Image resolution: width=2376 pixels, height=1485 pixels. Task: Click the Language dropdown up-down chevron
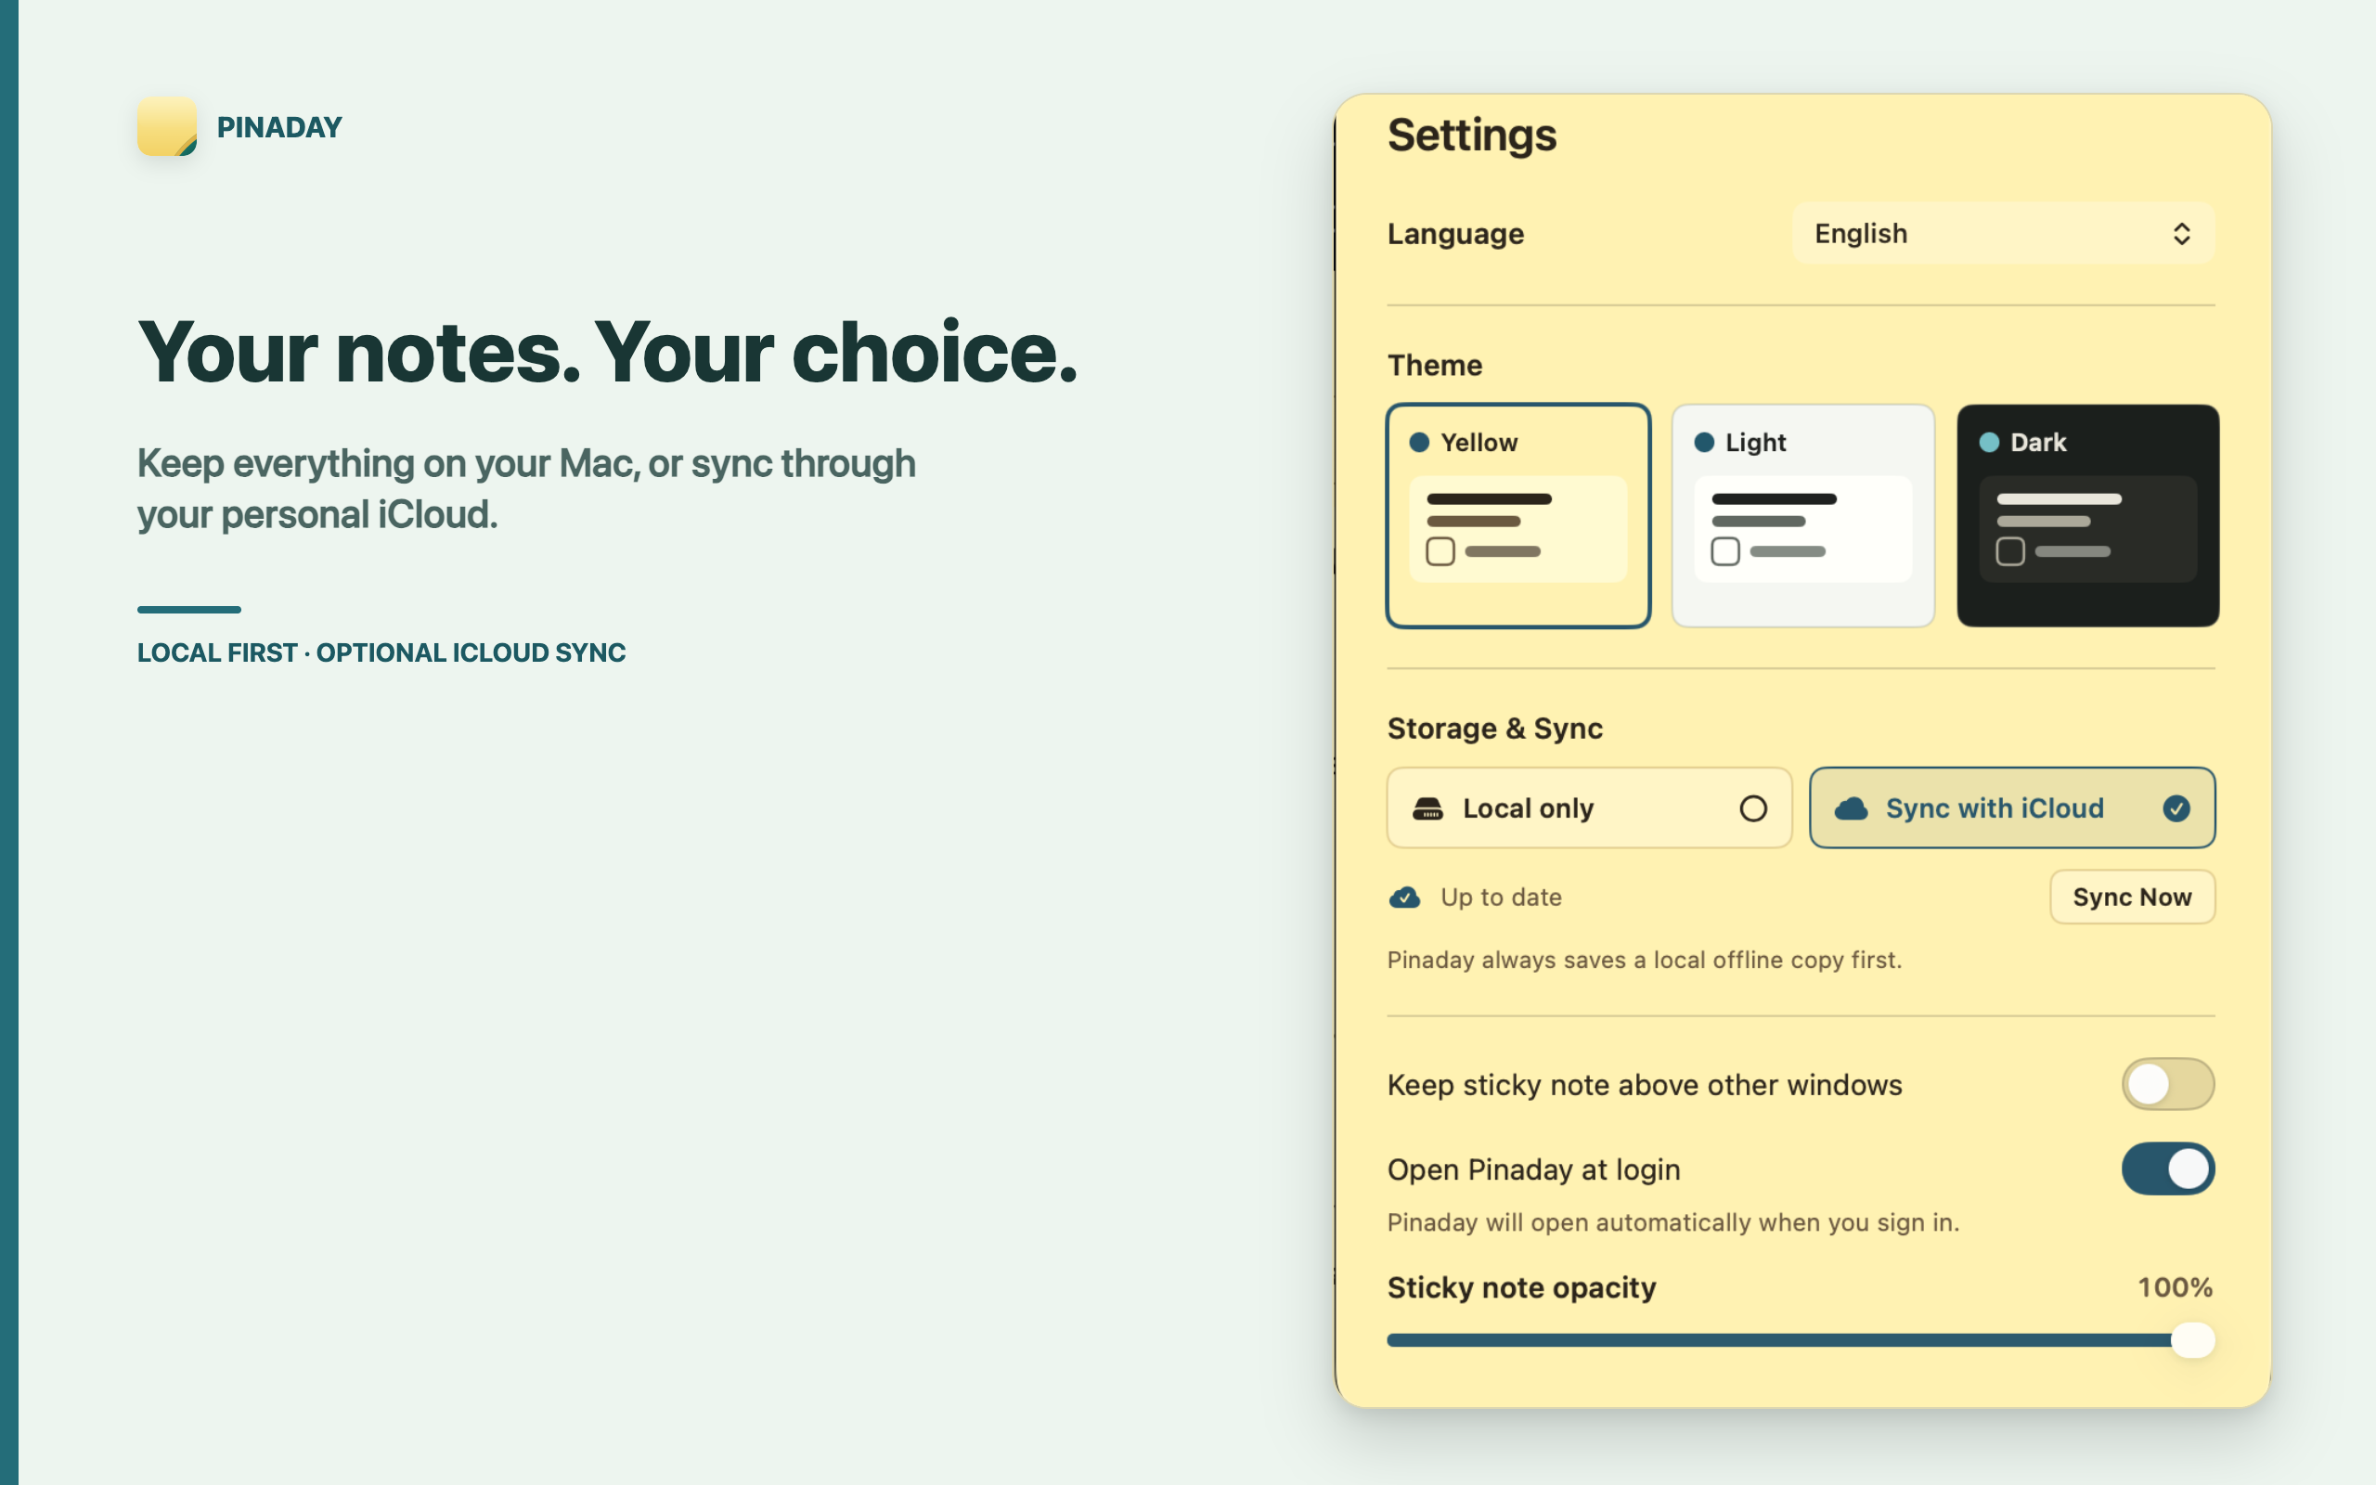(x=2182, y=234)
